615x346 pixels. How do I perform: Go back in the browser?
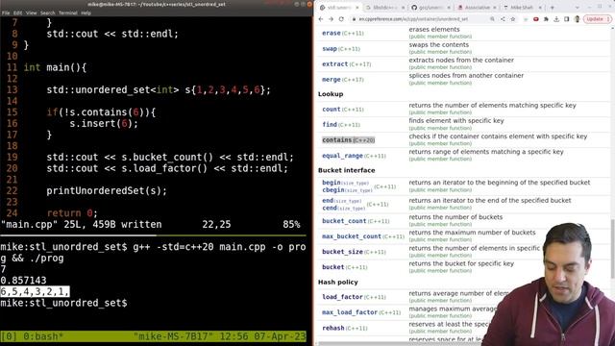[x=321, y=19]
